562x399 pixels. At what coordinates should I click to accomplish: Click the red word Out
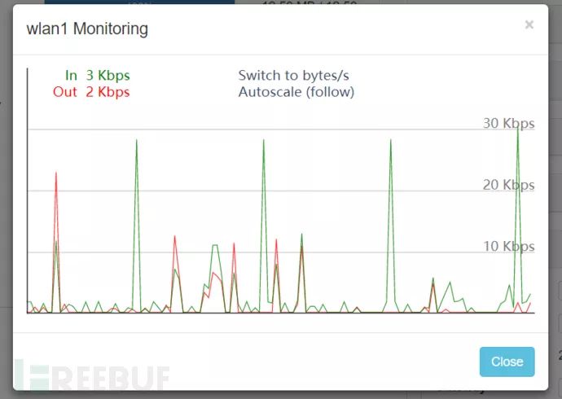click(x=65, y=92)
